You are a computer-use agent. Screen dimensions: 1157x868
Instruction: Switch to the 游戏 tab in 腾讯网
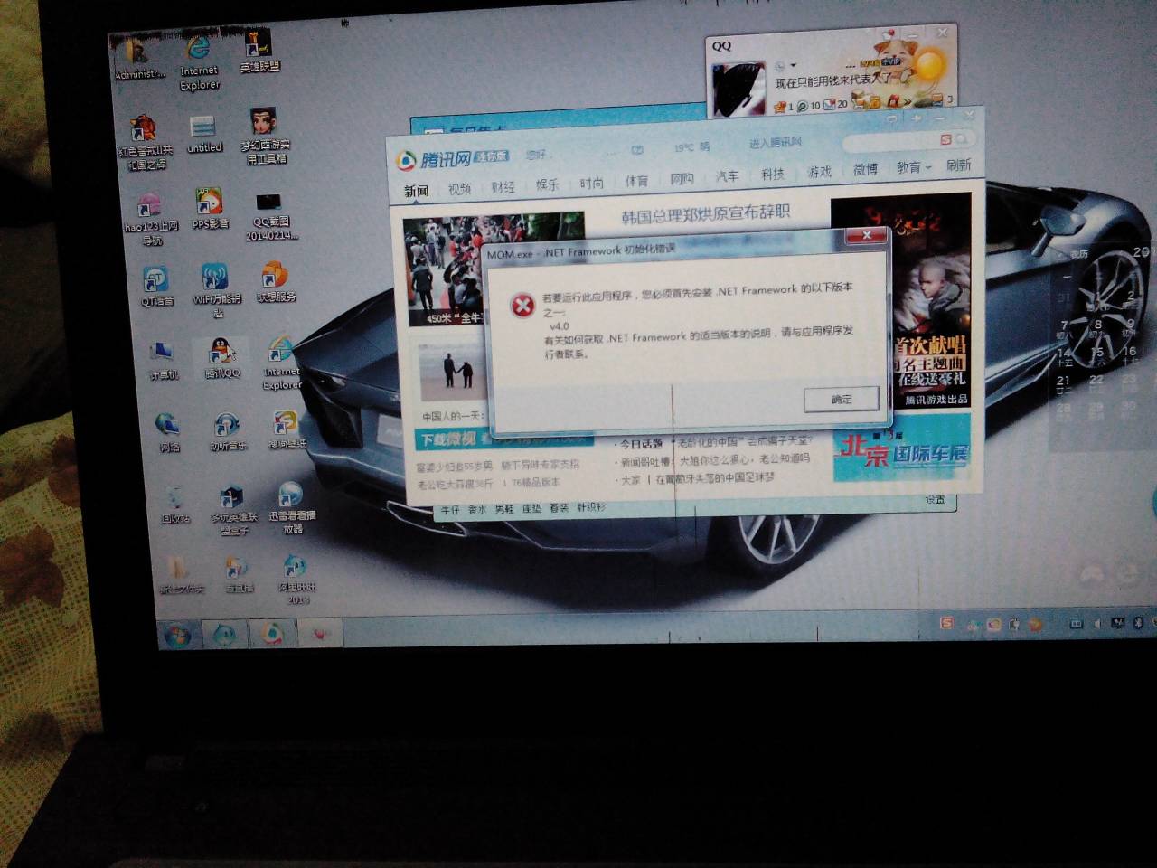[x=819, y=172]
